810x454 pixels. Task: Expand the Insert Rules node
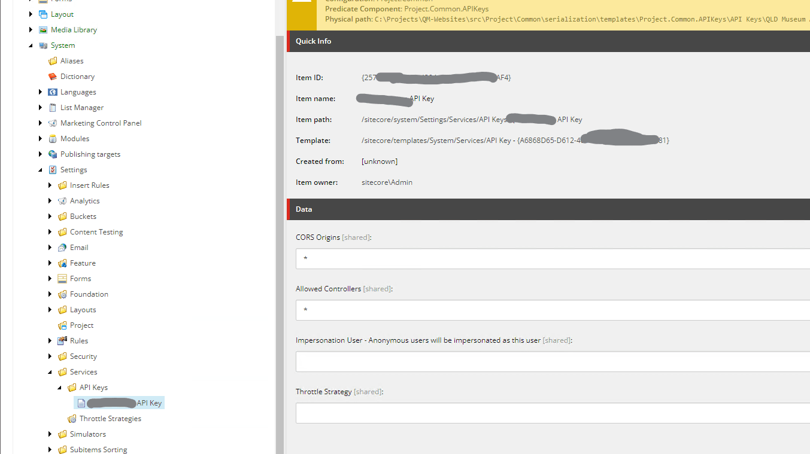(50, 185)
